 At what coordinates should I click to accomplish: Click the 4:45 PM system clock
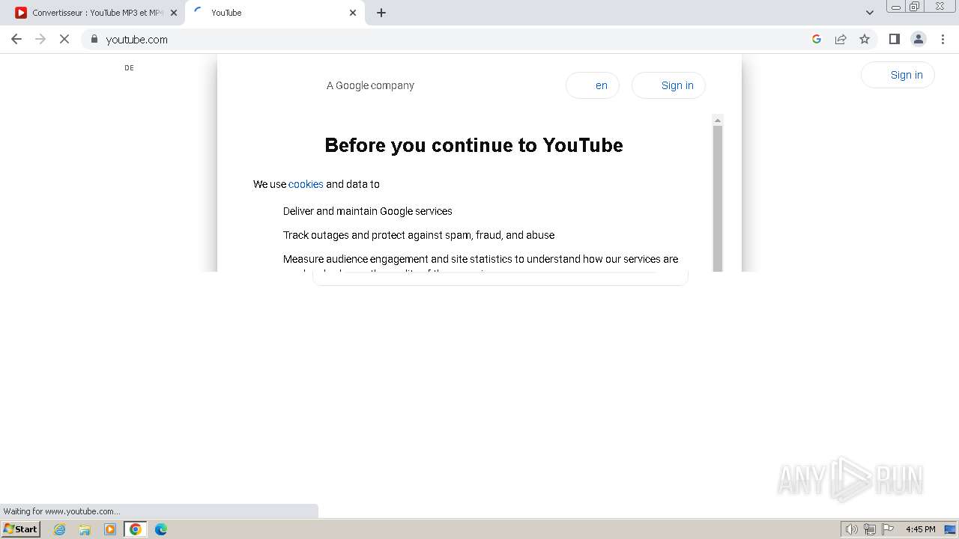921,529
